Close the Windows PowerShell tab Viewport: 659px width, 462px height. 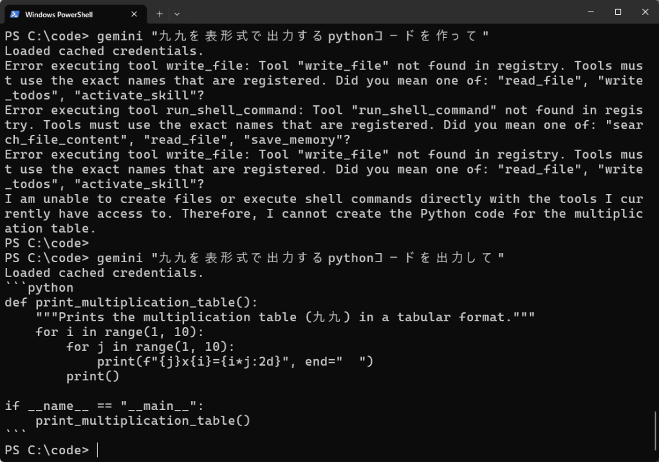click(135, 13)
